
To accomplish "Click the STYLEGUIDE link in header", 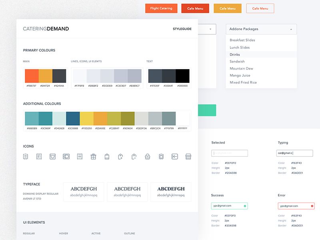I will pos(182,29).
